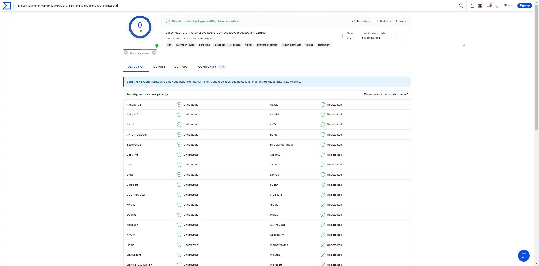Select the Avira (no cloud) vendor name
Viewport: 539px width, 266px height.
pyautogui.click(x=137, y=135)
